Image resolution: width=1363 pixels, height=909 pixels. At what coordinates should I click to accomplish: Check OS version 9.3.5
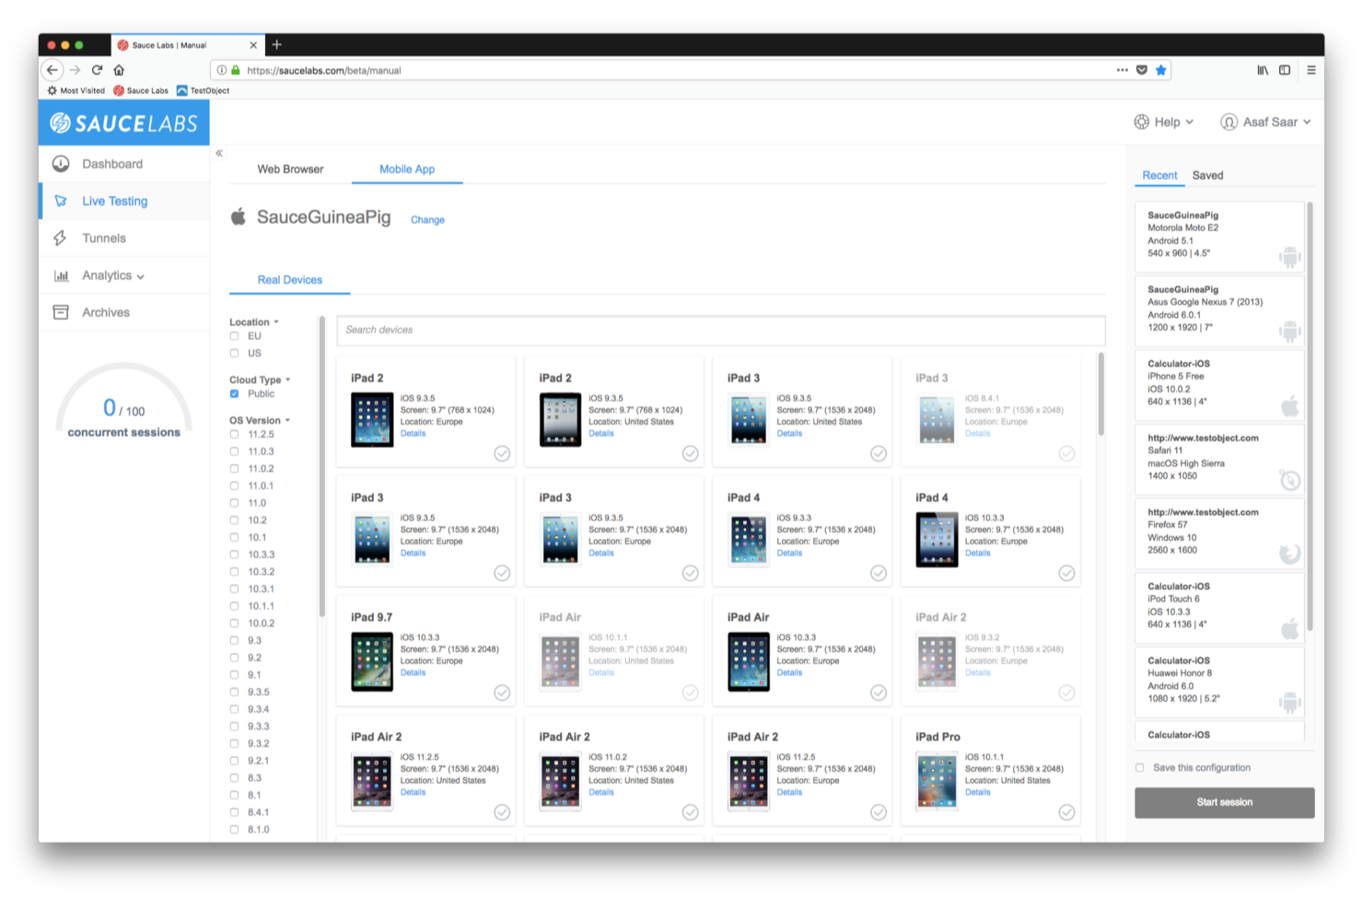coord(234,693)
